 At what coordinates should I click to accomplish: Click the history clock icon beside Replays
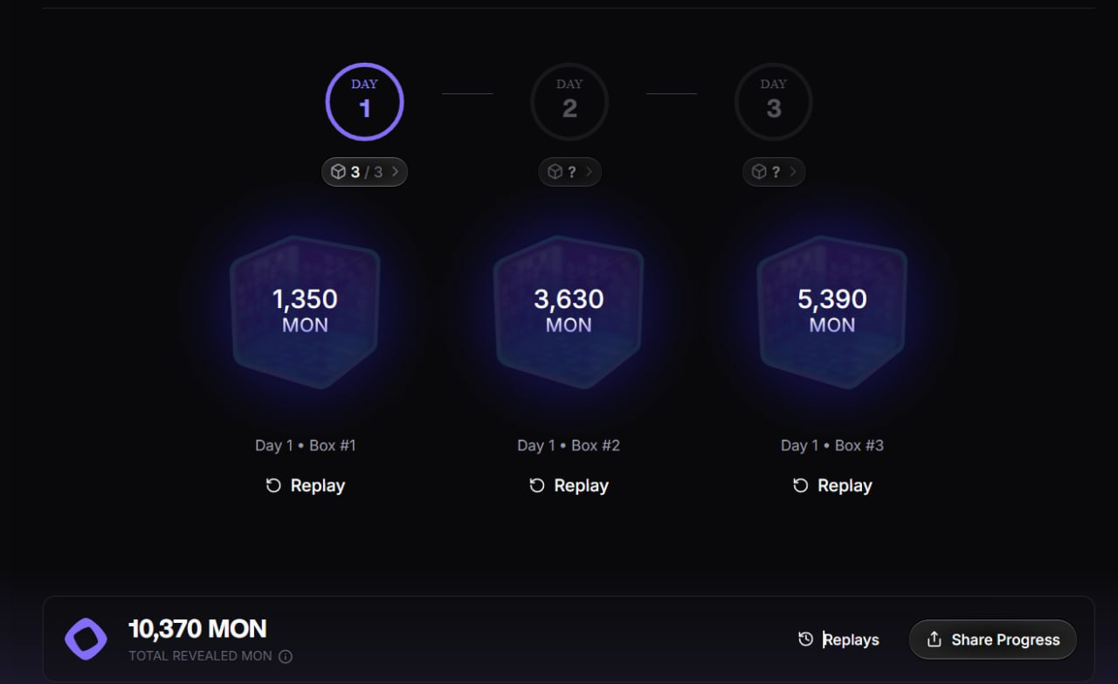pyautogui.click(x=805, y=640)
